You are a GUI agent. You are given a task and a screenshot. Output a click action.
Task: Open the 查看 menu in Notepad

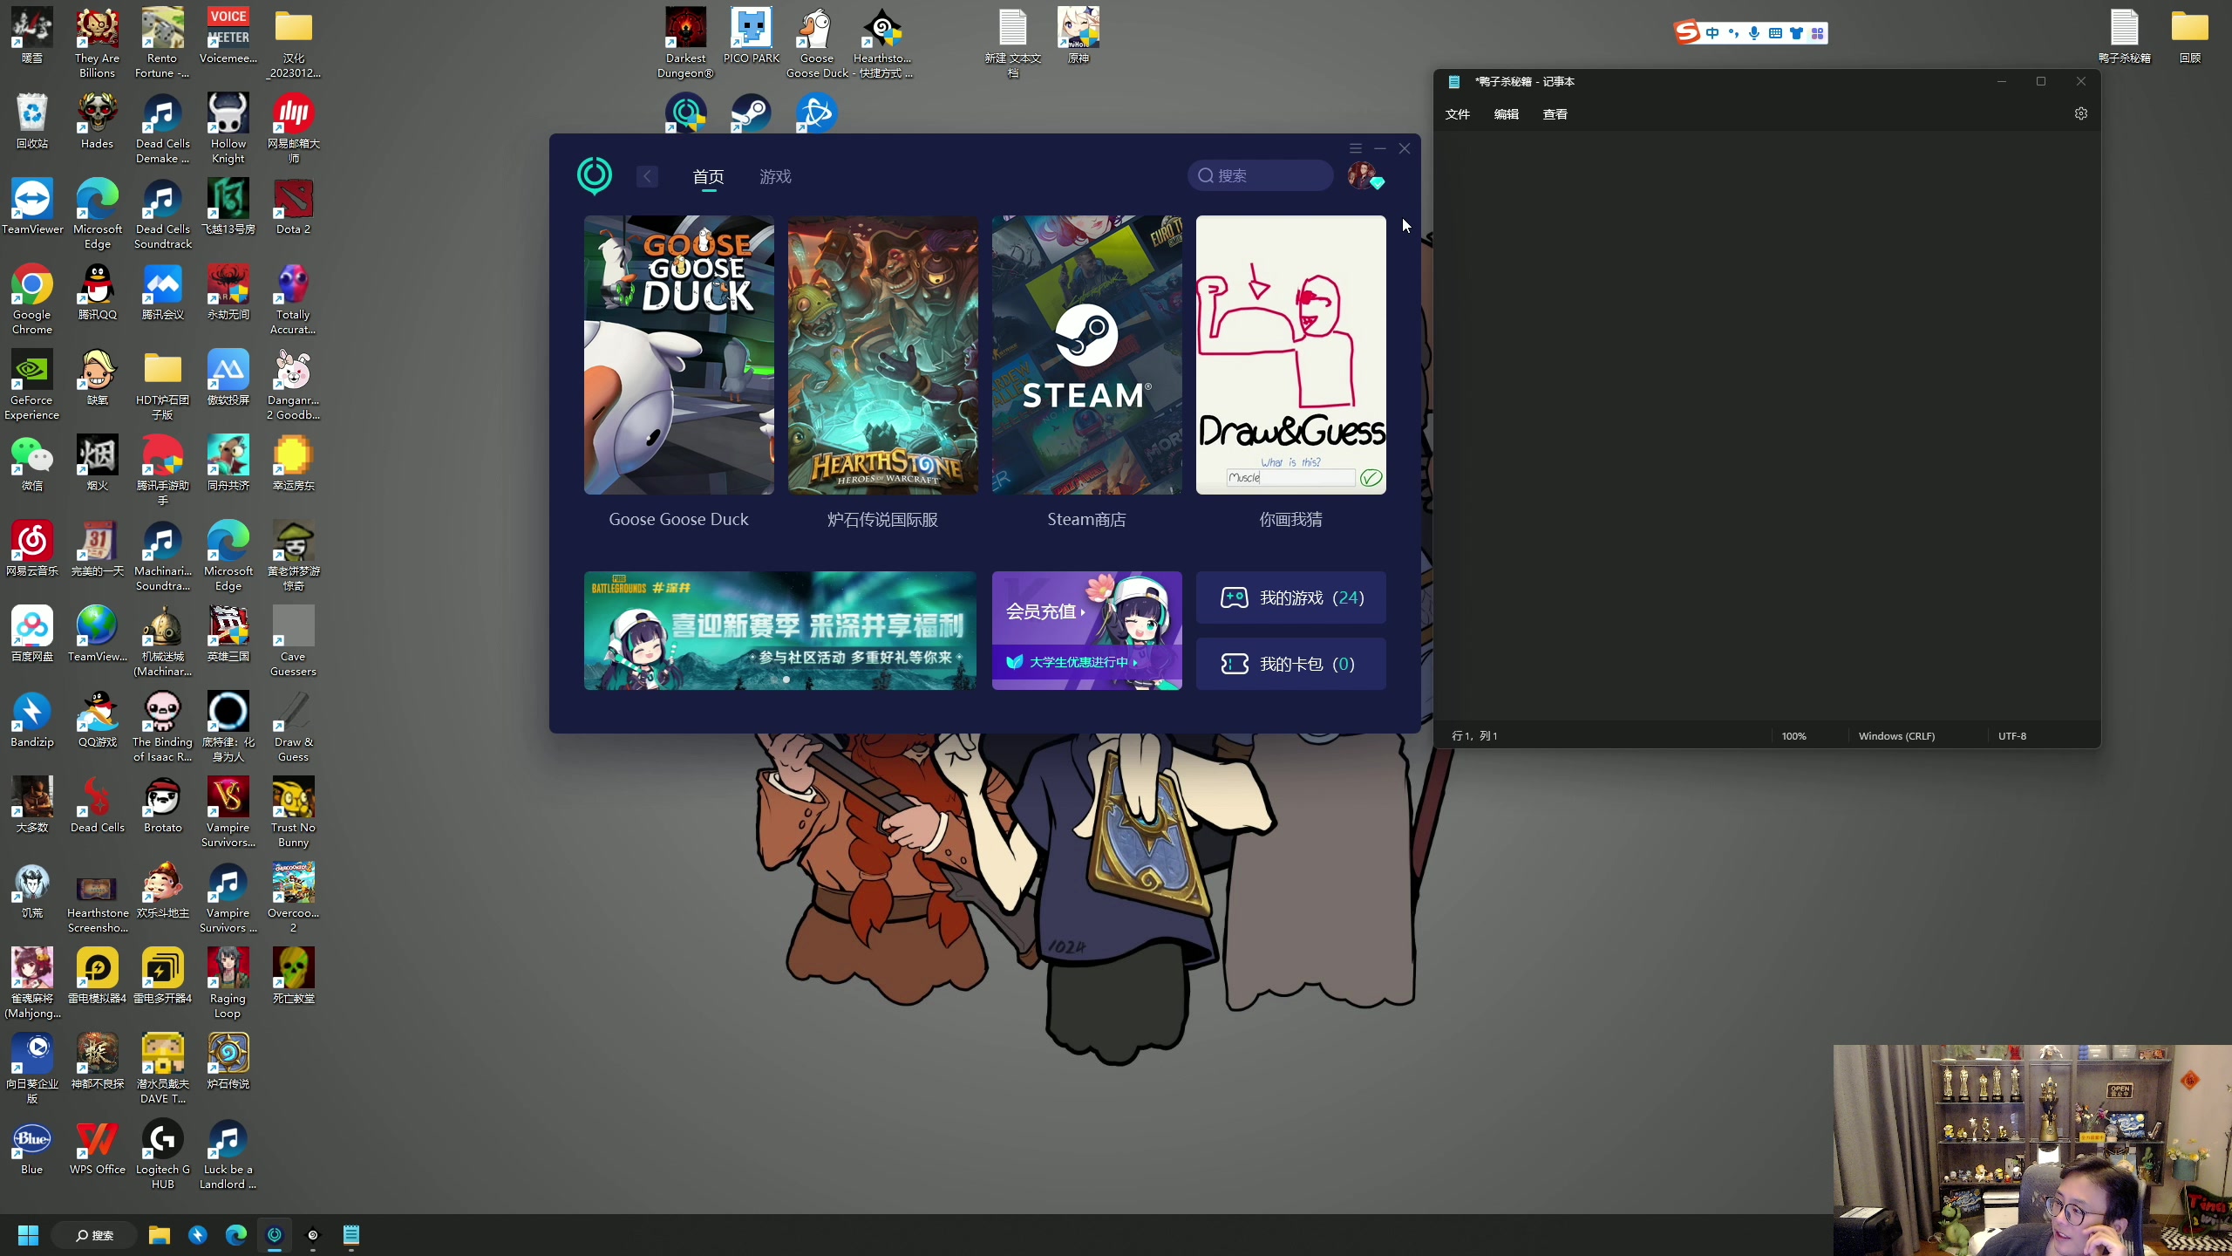[x=1555, y=114]
